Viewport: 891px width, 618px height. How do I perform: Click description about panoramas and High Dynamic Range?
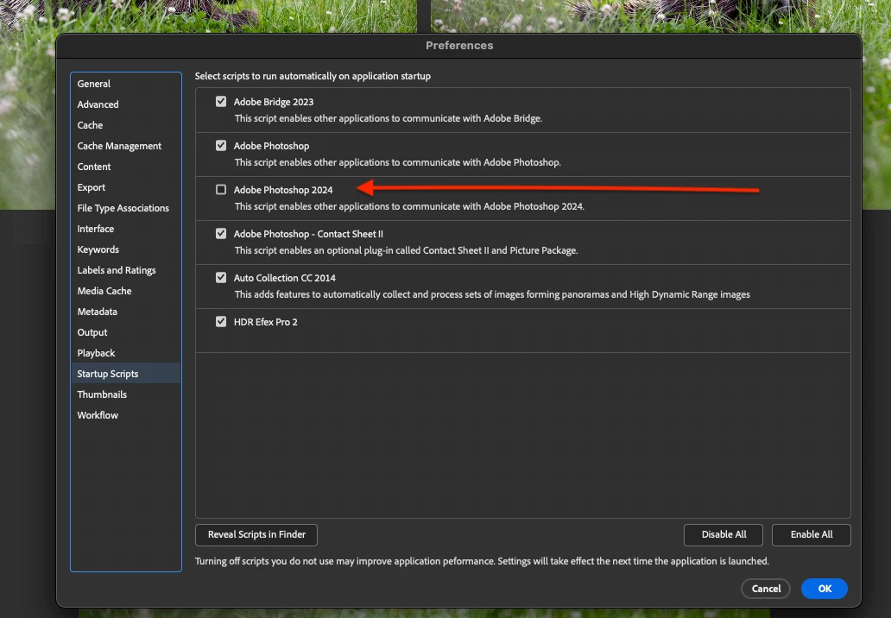[x=492, y=294]
